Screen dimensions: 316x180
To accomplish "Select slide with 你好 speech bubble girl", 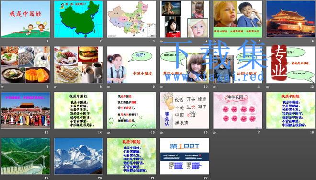I will coord(131,64).
